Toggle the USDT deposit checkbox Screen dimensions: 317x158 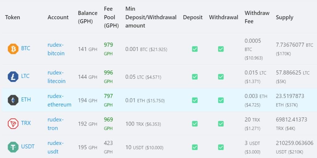point(195,147)
